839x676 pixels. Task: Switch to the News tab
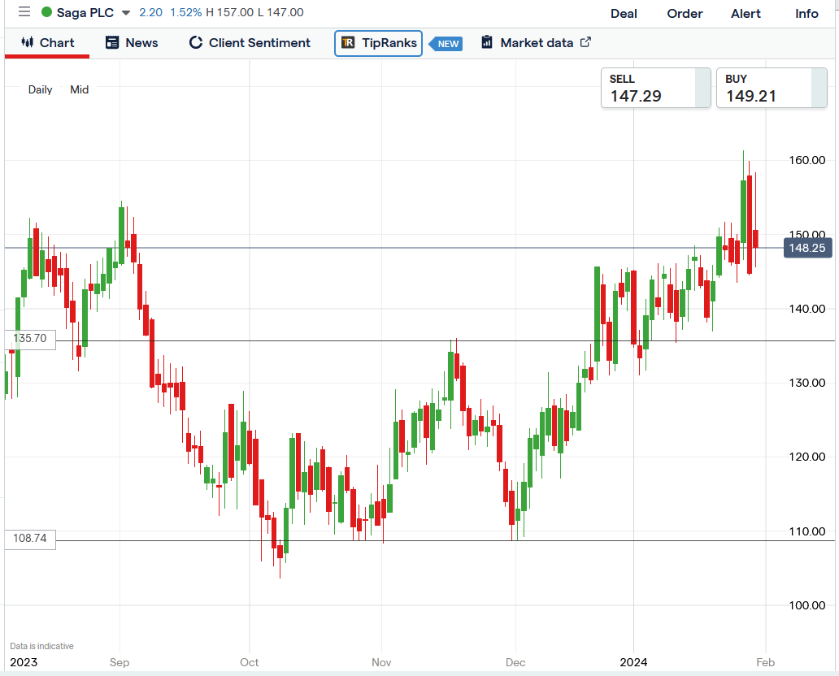point(132,43)
